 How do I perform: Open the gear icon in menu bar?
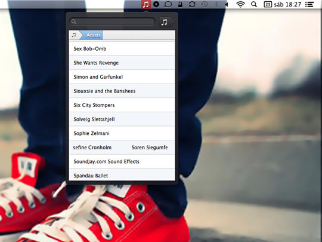coord(156,4)
